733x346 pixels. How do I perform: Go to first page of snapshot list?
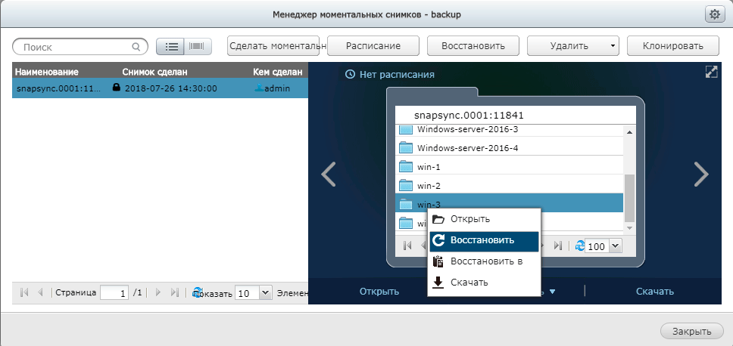[x=25, y=292]
